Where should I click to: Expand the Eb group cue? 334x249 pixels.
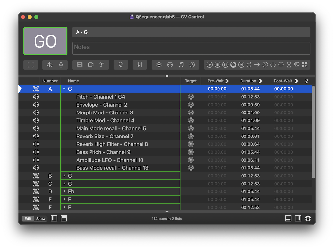[64, 191]
